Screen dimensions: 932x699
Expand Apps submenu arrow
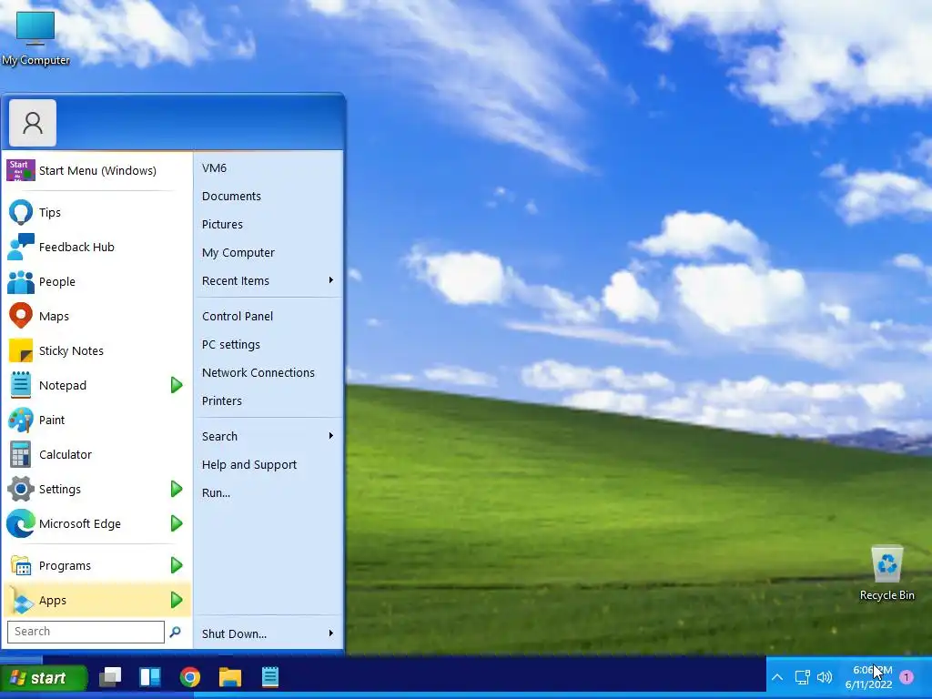point(177,601)
